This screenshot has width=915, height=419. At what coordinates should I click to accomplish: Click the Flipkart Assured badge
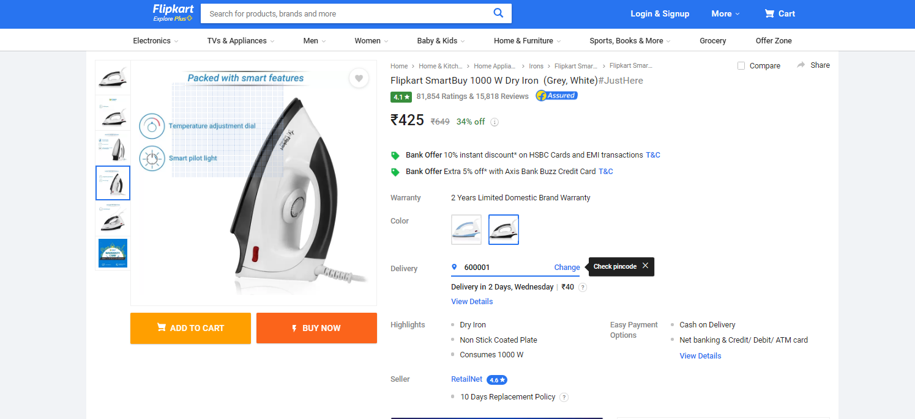556,96
